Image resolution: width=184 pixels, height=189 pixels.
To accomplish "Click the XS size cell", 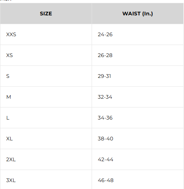I will coord(46,55).
